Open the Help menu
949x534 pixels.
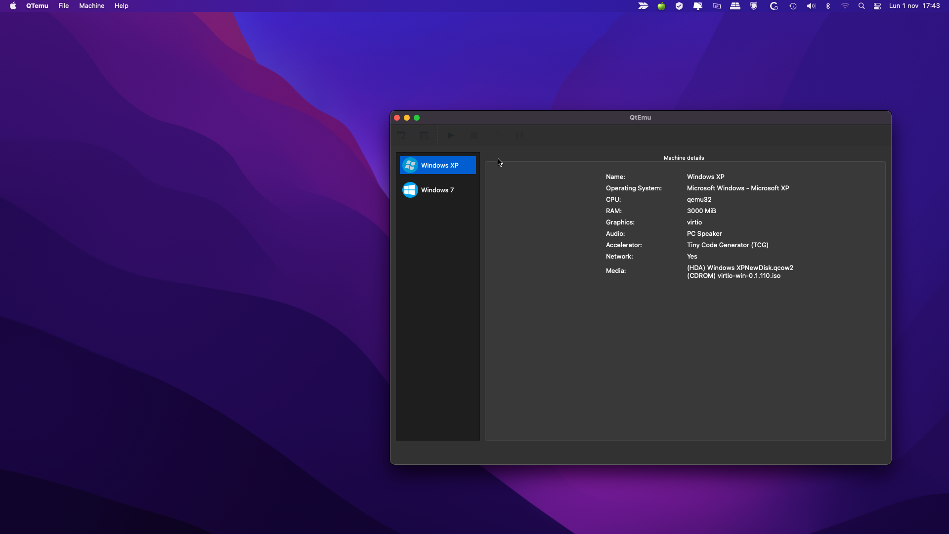click(x=121, y=6)
